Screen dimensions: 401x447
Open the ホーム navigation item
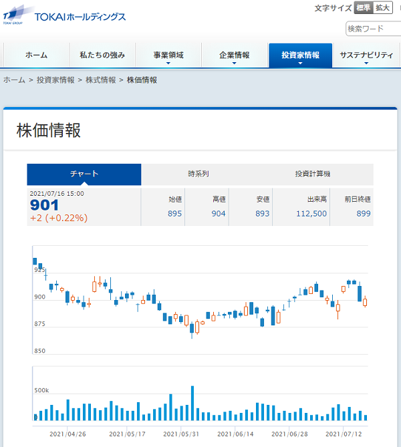pyautogui.click(x=37, y=55)
